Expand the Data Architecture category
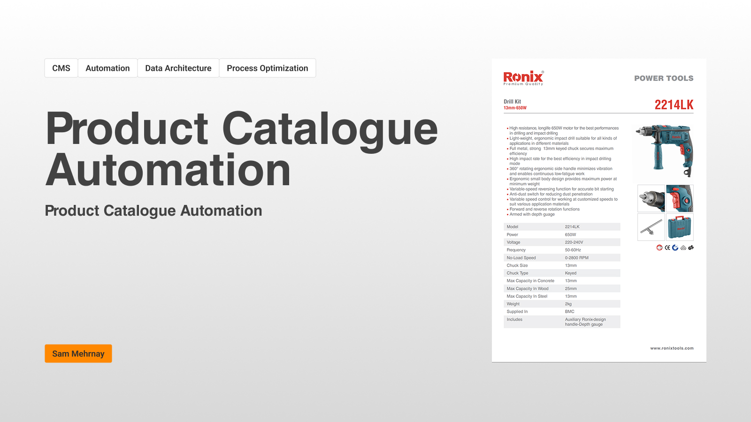Screen dimensions: 751x422 click(178, 68)
